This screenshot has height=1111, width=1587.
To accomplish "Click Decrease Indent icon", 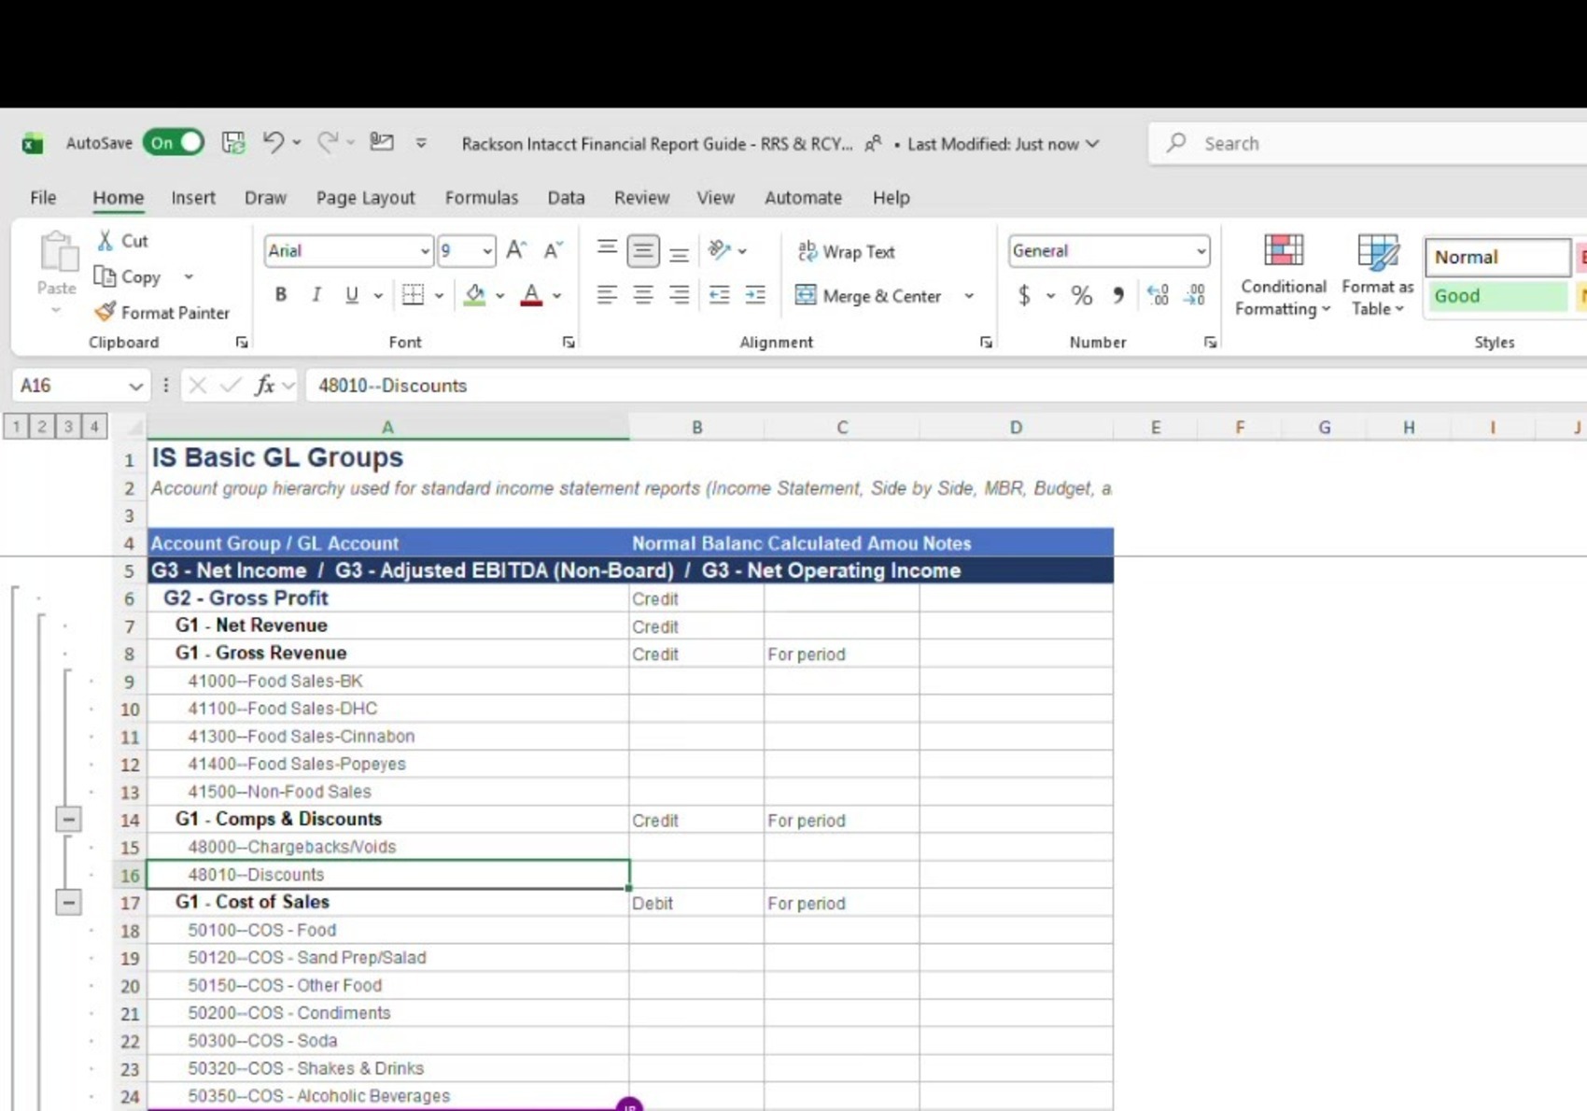I will [719, 295].
